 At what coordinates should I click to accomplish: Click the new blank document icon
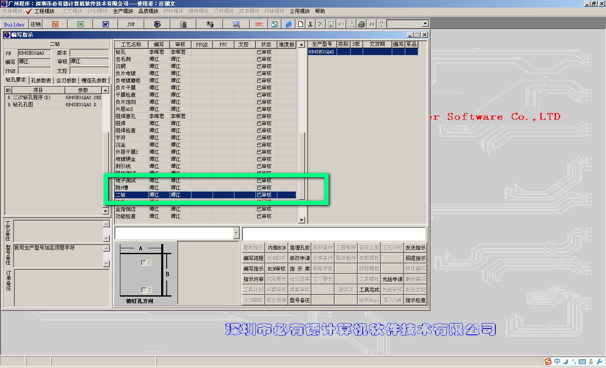coord(300,24)
